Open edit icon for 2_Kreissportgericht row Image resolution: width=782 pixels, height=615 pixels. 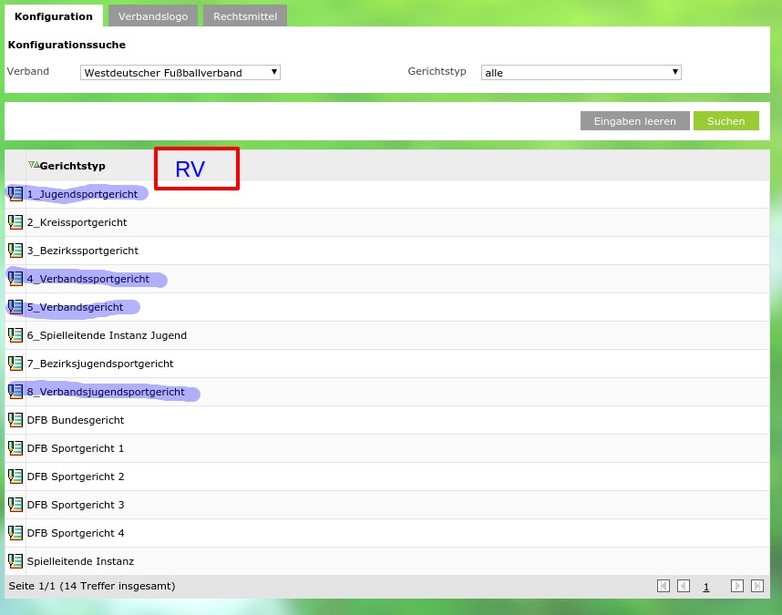(15, 222)
